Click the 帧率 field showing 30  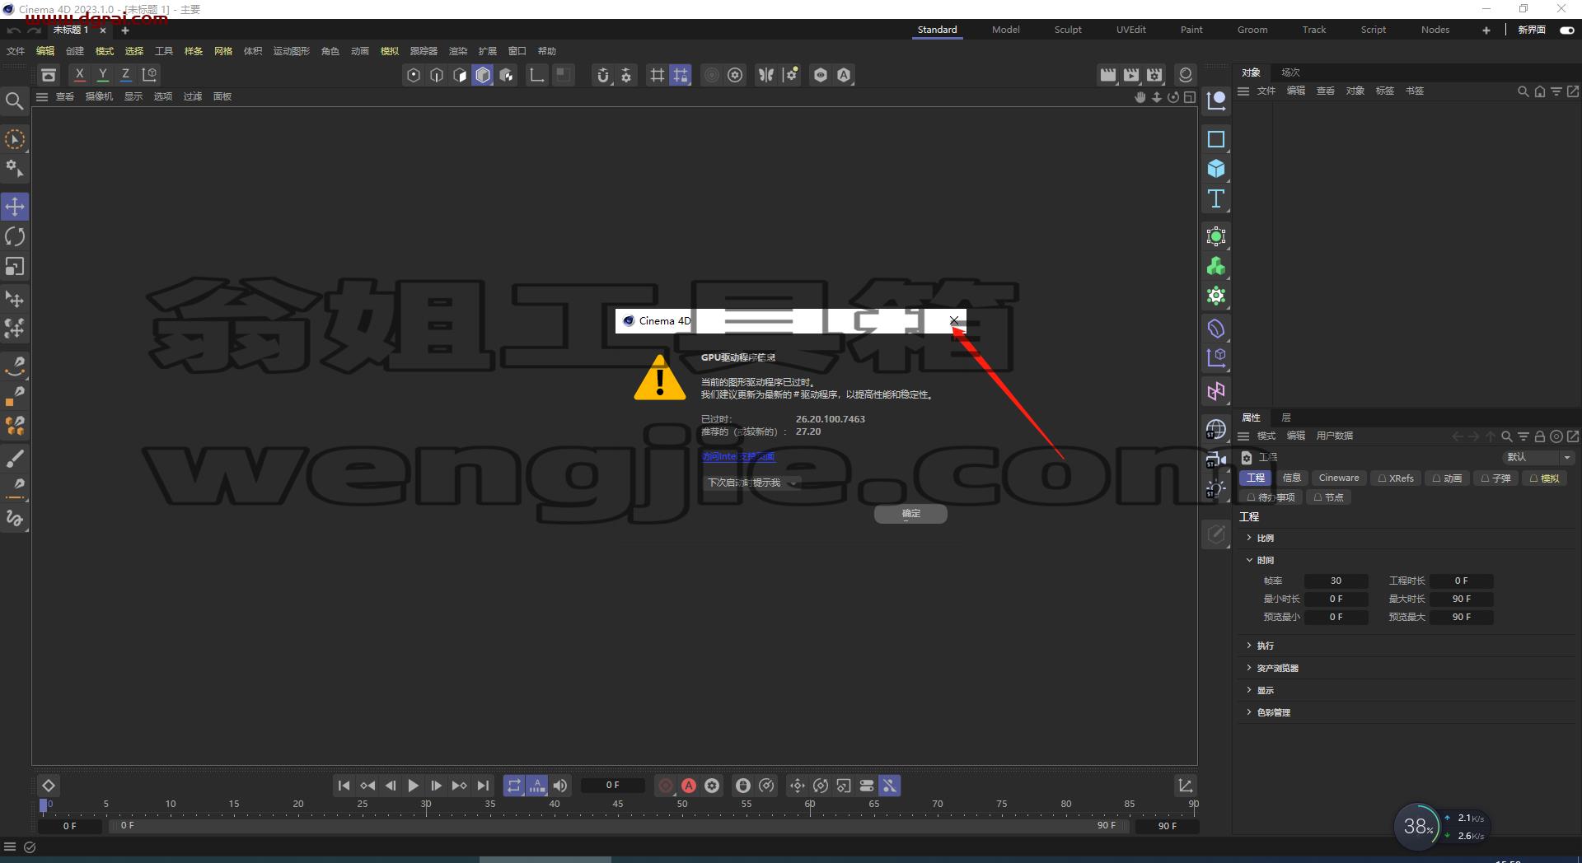1336,581
